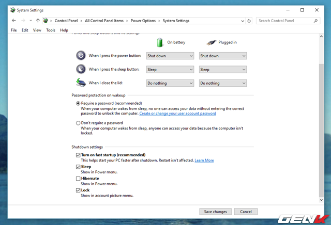331x225 pixels.
Task: Open the File menu
Action: [14, 30]
